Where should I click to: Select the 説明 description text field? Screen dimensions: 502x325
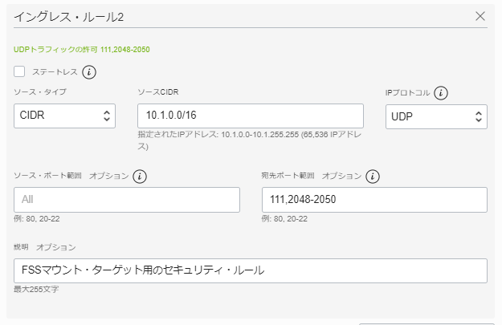250,270
